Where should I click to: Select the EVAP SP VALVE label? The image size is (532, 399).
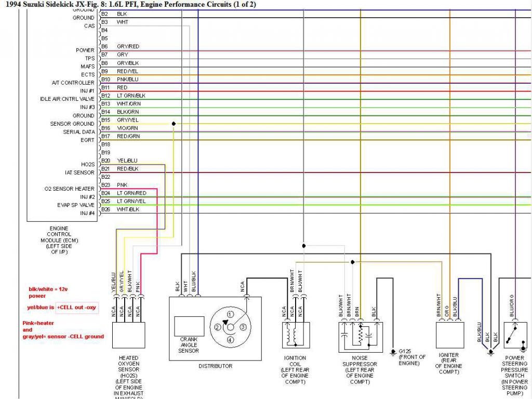tap(76, 205)
